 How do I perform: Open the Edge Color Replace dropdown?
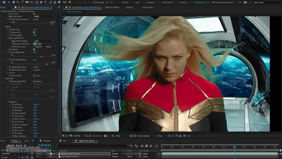point(44,41)
